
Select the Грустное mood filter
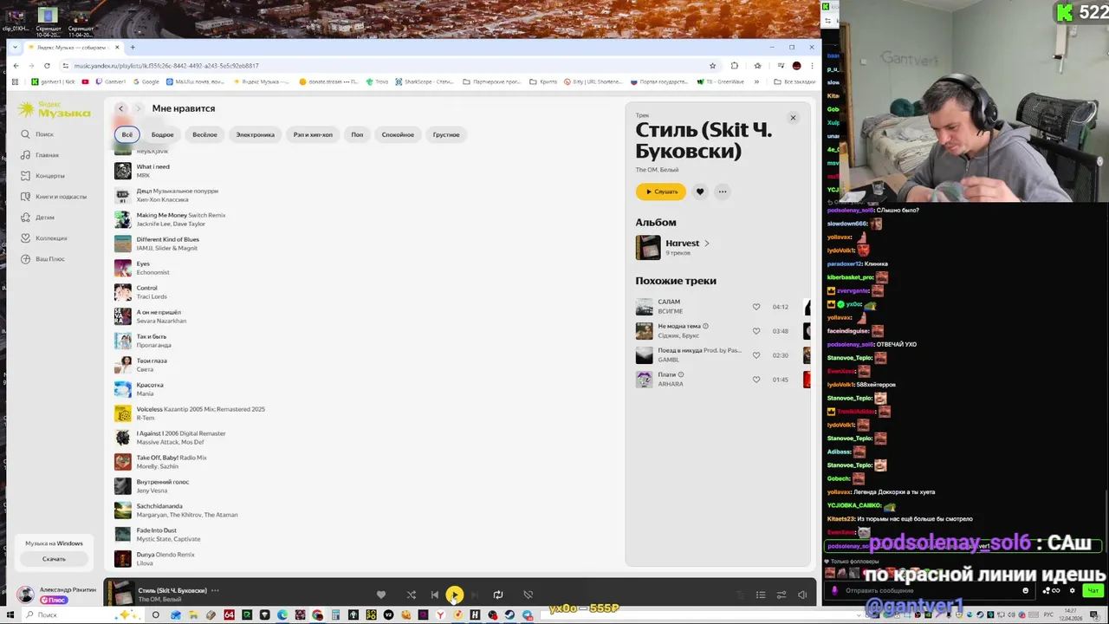click(446, 134)
